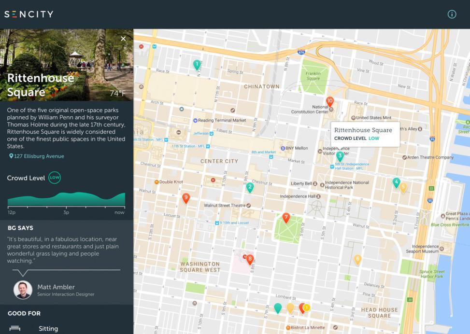Select red map pin number 8
Viewport: 470px width, 334px height.
(250, 259)
